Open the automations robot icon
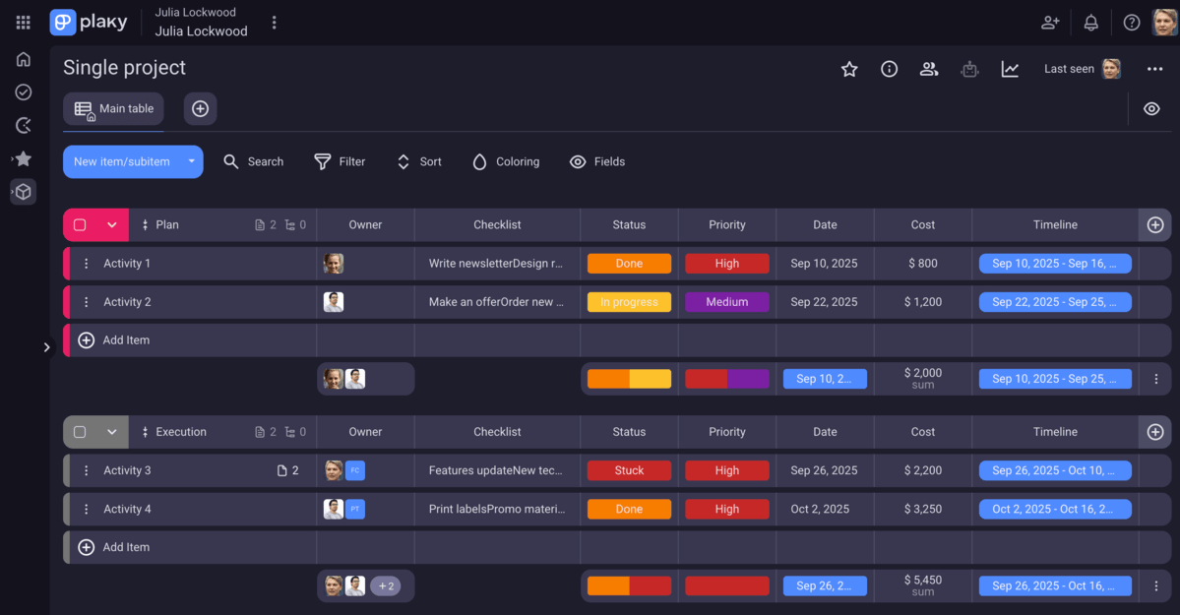 [969, 69]
